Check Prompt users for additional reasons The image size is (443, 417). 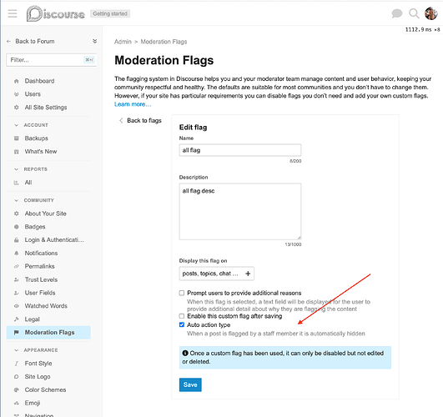click(182, 293)
